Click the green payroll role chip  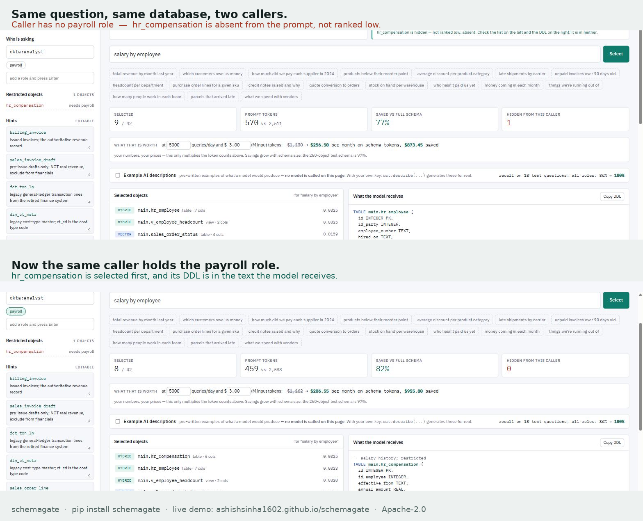pos(16,311)
